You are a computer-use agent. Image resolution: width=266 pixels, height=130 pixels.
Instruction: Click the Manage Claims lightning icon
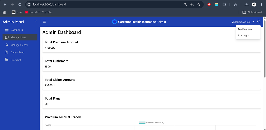click(7, 45)
